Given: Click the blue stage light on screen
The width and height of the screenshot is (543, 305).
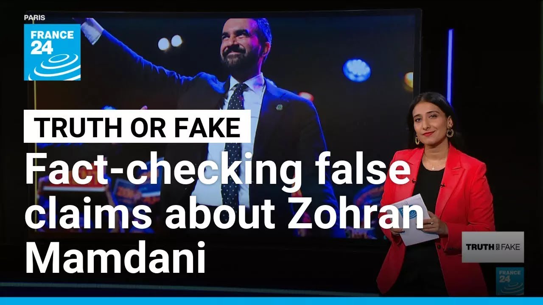Looking at the screenshot, I should pyautogui.click(x=357, y=70).
